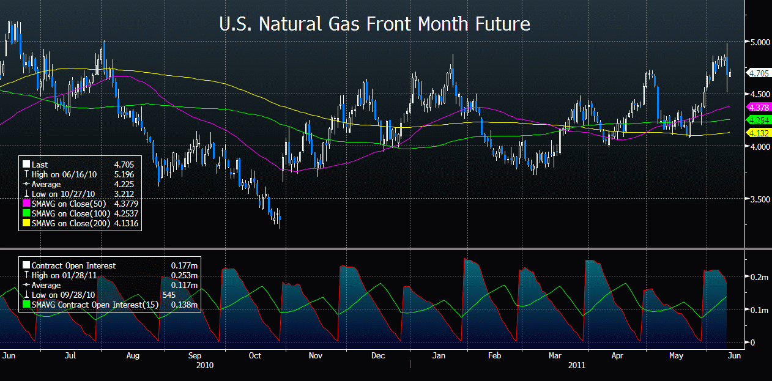Click the green 4.254 axis tag

point(759,120)
